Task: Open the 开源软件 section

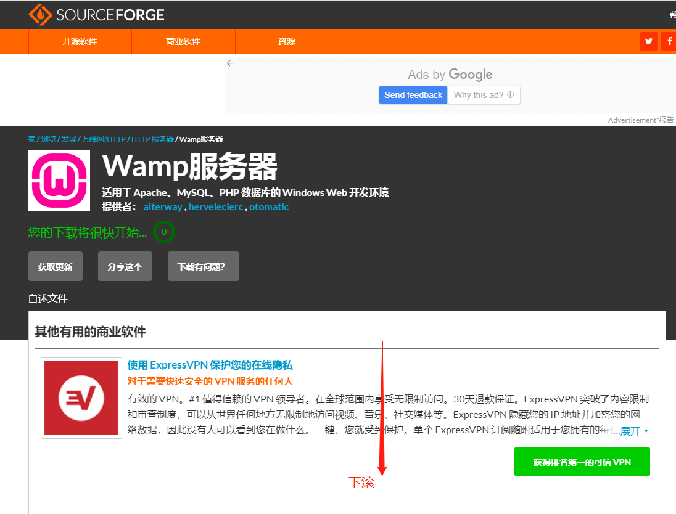Action: (x=80, y=41)
